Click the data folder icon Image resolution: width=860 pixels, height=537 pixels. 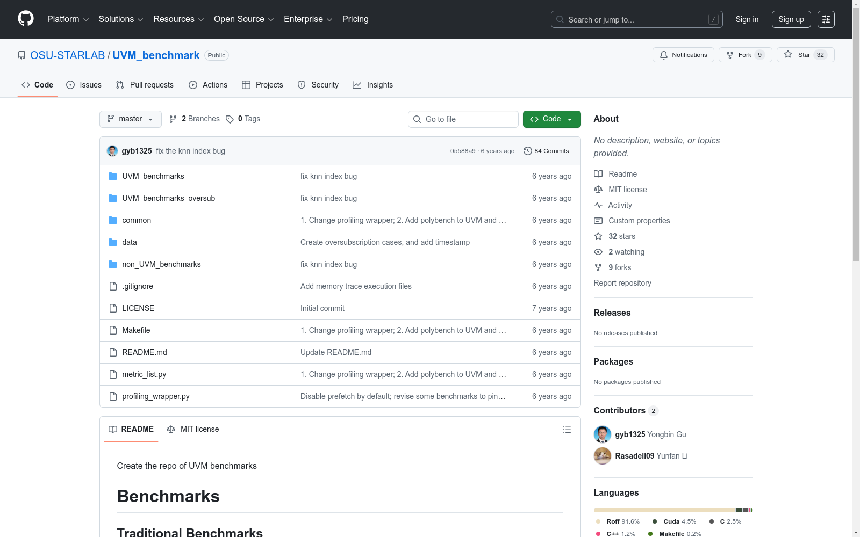[x=113, y=242]
